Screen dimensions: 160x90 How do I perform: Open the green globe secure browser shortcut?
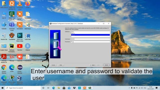tap(12, 15)
